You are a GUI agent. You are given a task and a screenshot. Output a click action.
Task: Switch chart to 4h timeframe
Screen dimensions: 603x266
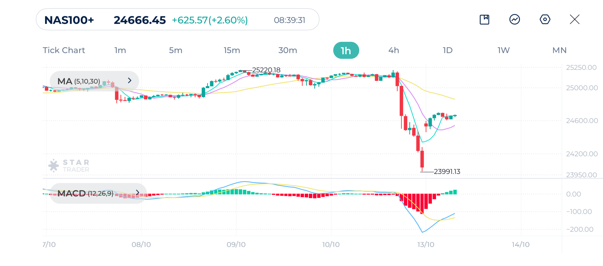394,50
